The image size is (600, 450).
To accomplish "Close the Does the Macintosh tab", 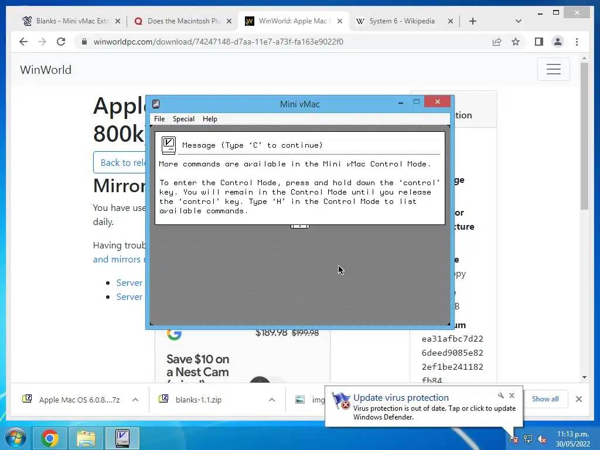I will (229, 21).
